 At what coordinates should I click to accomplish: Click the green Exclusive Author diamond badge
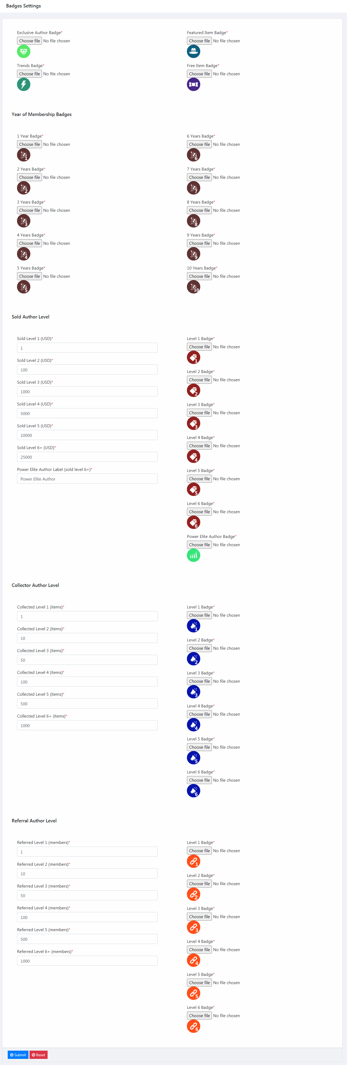(24, 51)
